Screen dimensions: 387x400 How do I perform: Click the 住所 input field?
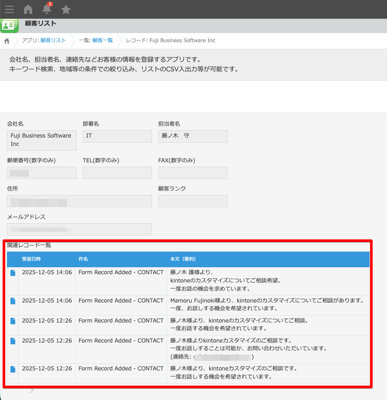79,201
